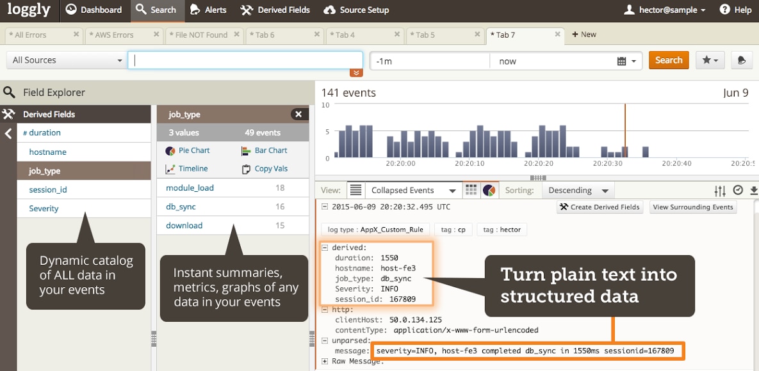The image size is (759, 371).
Task: Click the alert bell icon beside Search
Action: [741, 60]
